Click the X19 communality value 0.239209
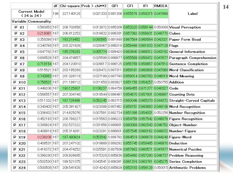This screenshot has height=174, width=233. (39, 137)
